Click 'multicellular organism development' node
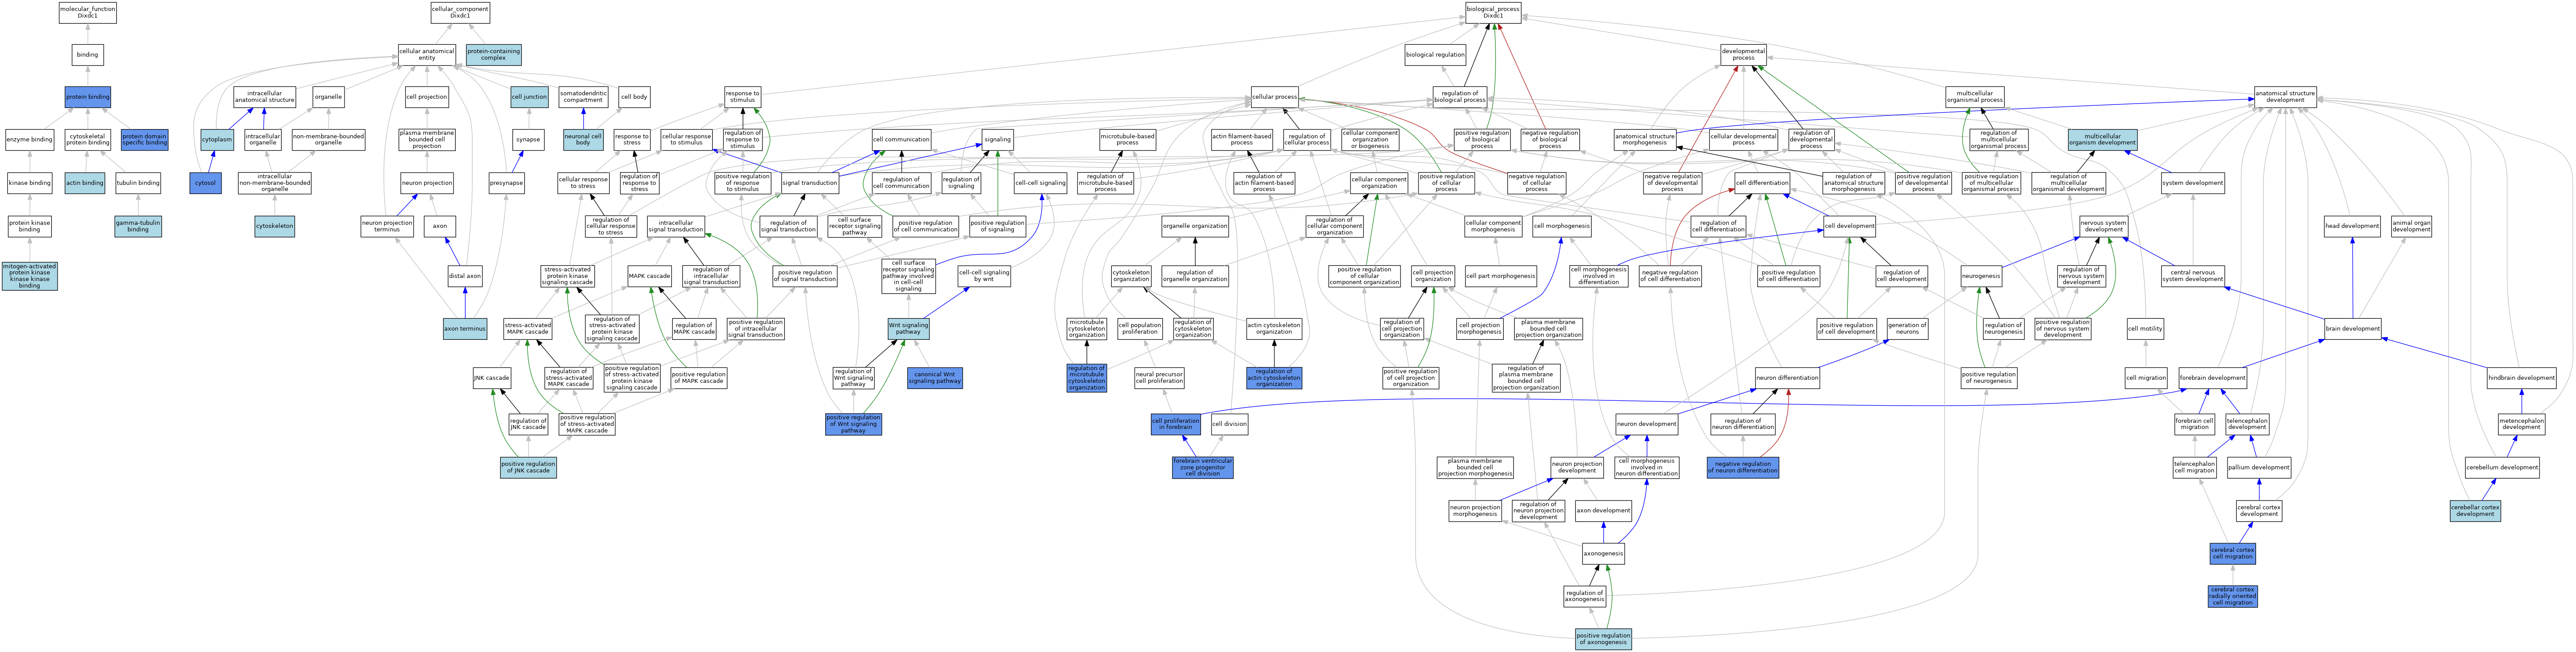The height and width of the screenshot is (652, 2576). (2102, 140)
